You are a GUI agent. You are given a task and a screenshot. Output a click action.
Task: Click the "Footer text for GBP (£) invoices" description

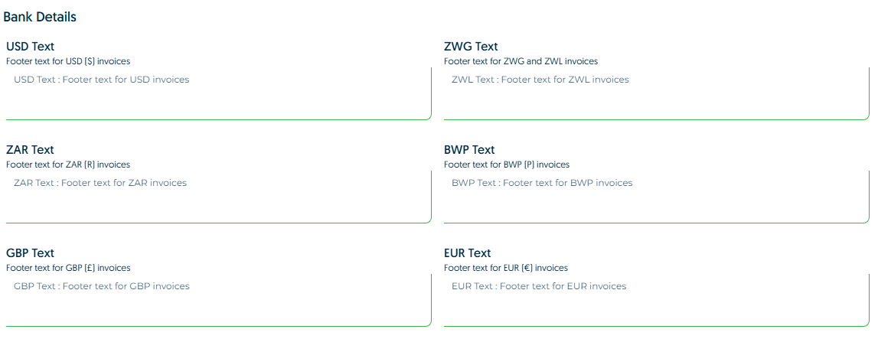pyautogui.click(x=68, y=268)
